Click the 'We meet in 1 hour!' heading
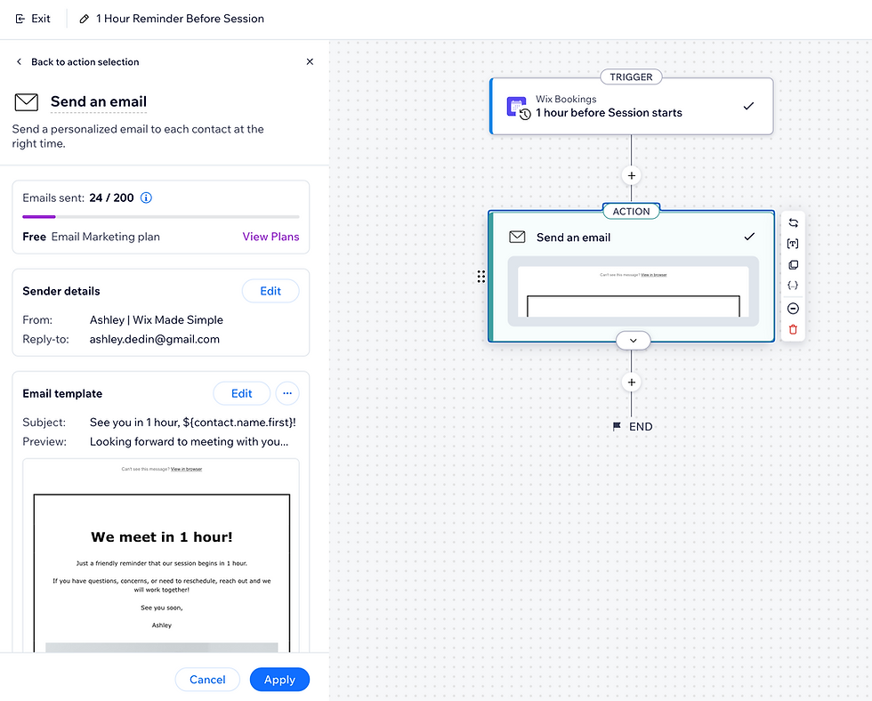 point(162,537)
